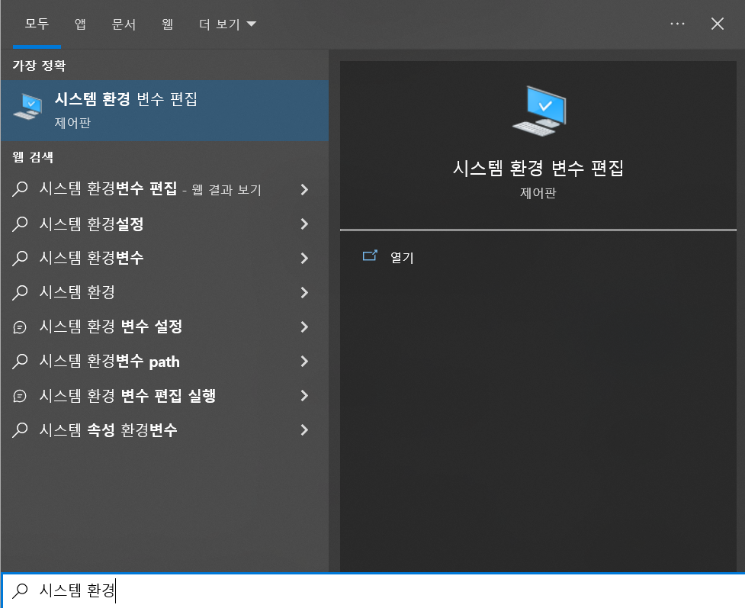Close the search panel with X

point(717,24)
